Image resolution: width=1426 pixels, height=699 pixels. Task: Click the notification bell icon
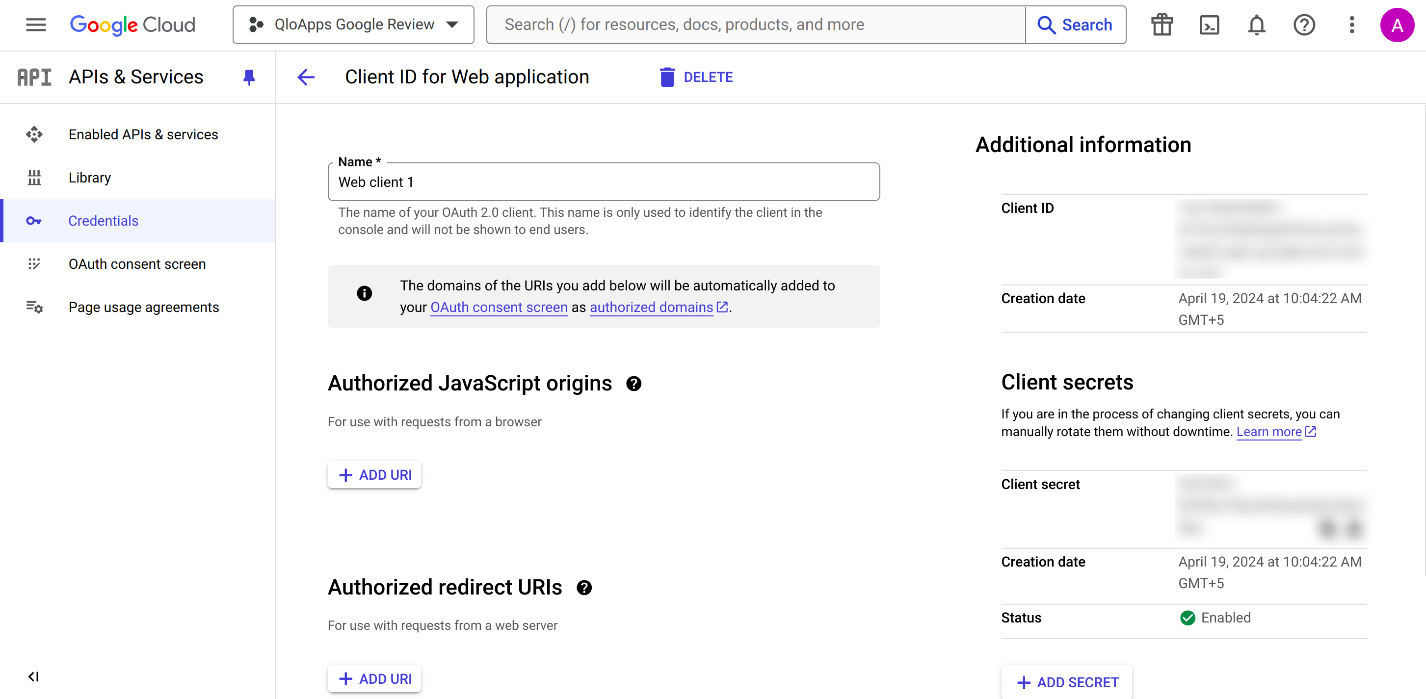pyautogui.click(x=1257, y=24)
